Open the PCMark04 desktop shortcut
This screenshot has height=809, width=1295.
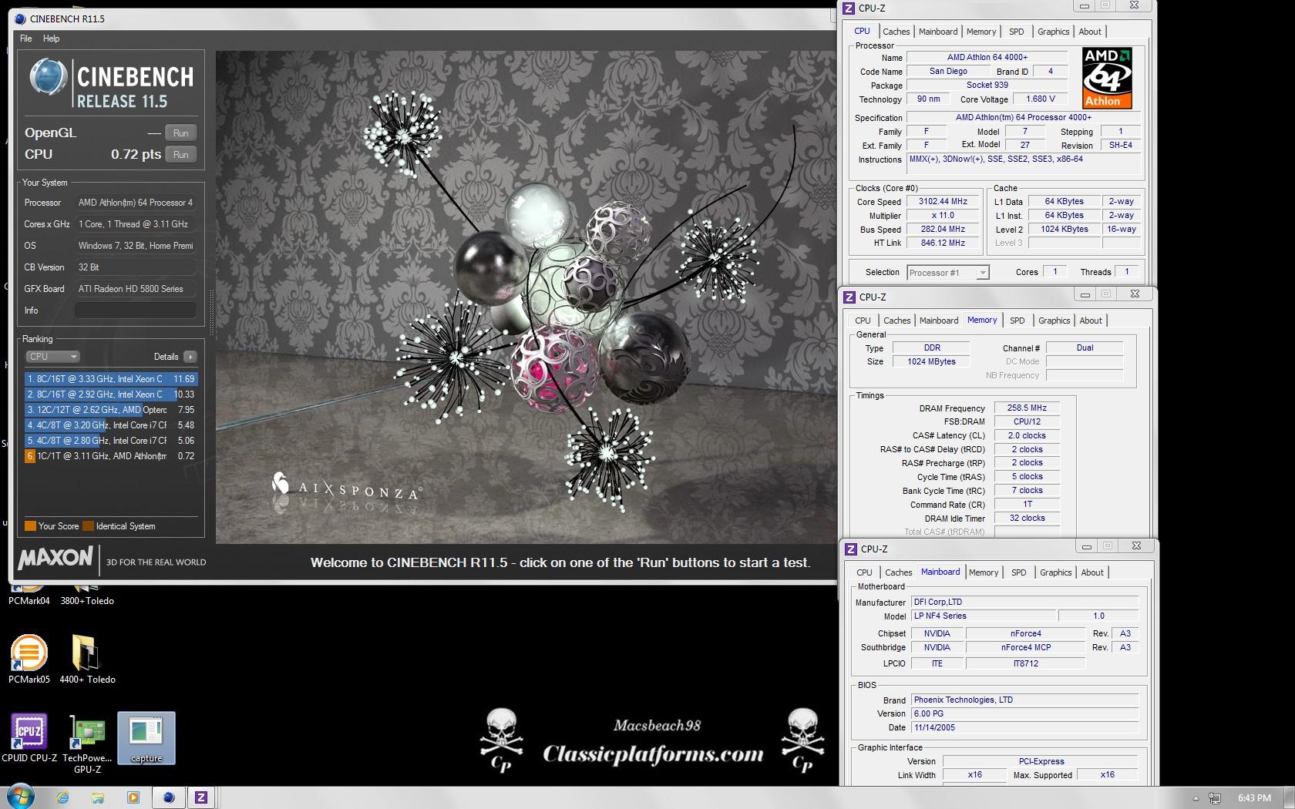pyautogui.click(x=29, y=596)
